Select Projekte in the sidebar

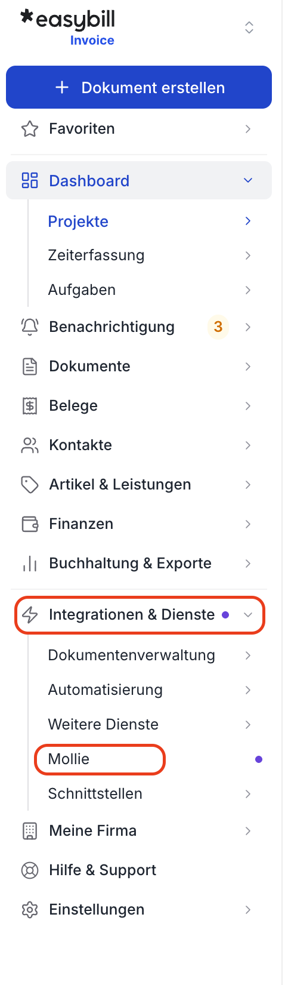coord(78,221)
